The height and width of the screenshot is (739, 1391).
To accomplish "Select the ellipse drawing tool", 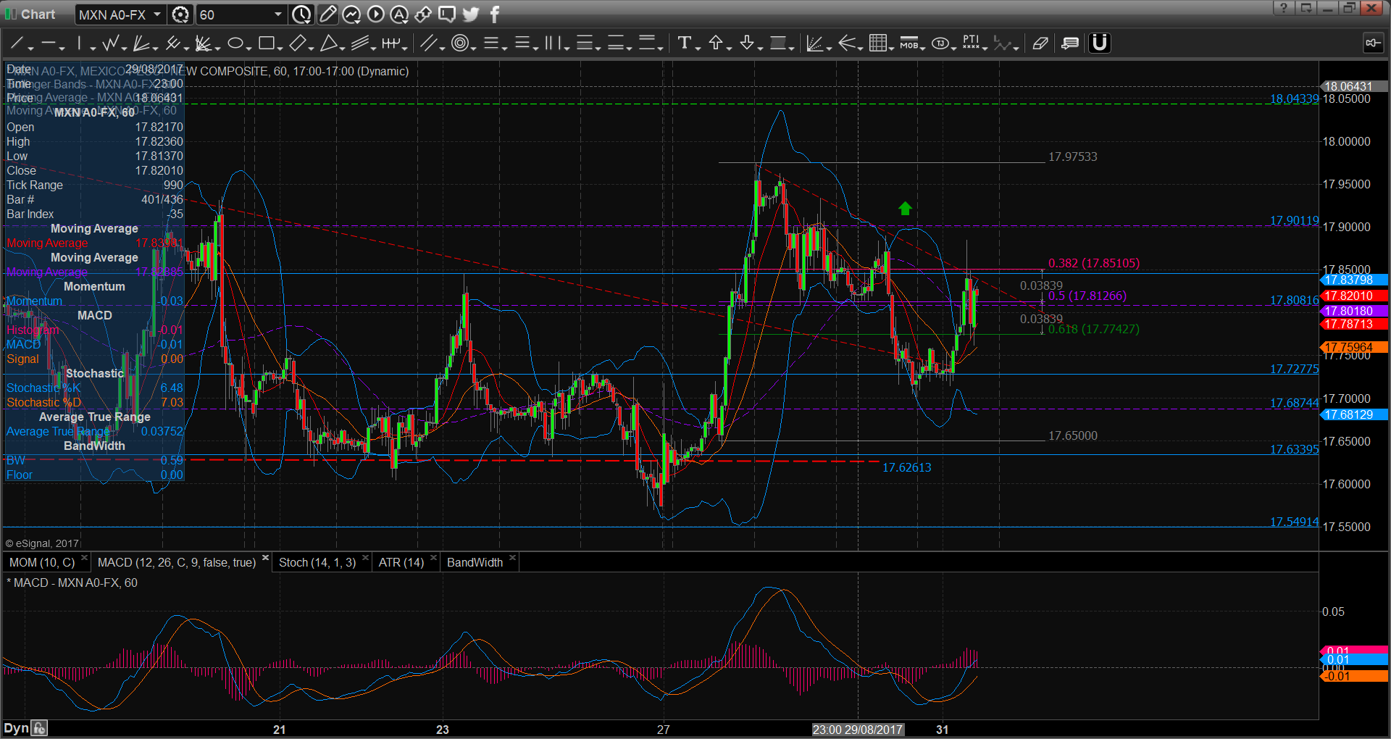I will pyautogui.click(x=235, y=43).
